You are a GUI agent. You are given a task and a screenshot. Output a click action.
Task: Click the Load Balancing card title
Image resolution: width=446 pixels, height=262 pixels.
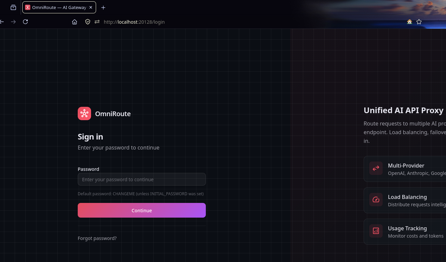[x=407, y=197]
